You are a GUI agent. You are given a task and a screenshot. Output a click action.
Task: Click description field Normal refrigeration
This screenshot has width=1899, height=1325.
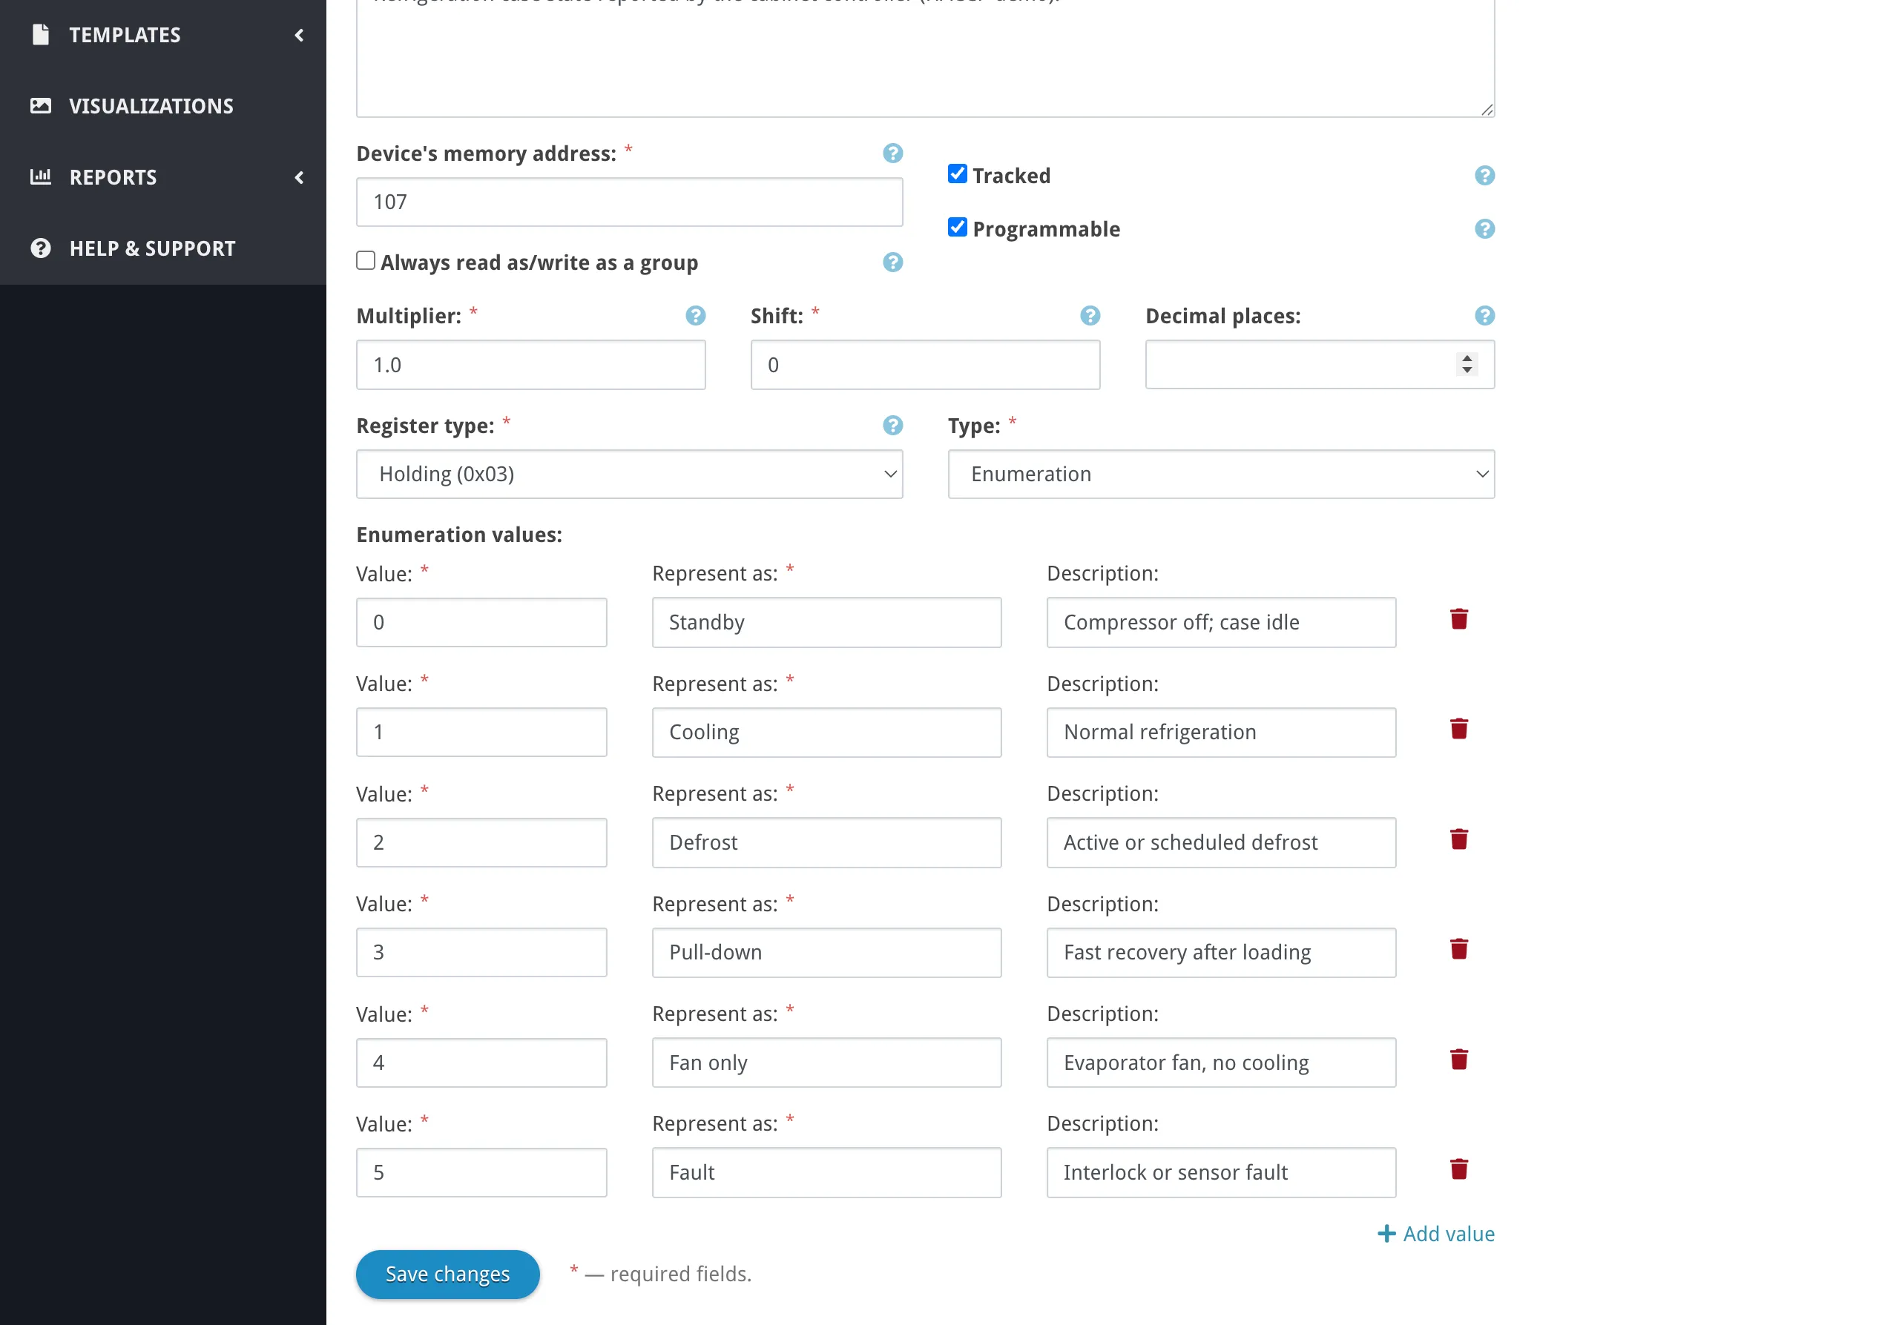pyautogui.click(x=1221, y=733)
